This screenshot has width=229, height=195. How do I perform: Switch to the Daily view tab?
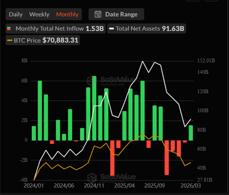16,14
